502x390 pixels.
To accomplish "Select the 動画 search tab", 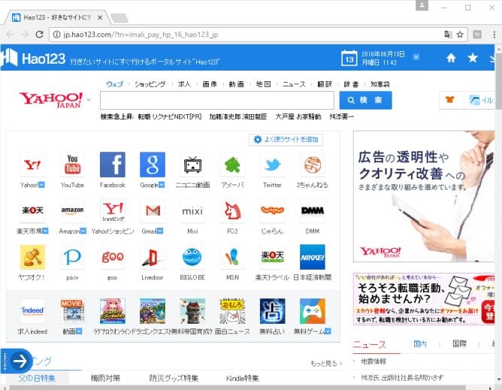I will coord(236,84).
